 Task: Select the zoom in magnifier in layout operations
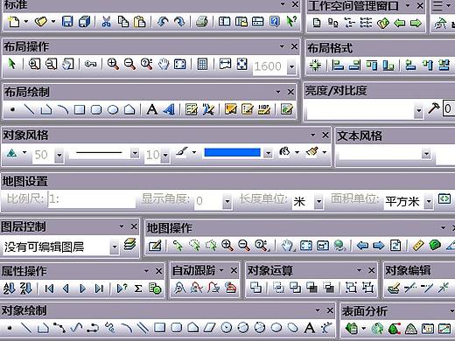(x=113, y=64)
